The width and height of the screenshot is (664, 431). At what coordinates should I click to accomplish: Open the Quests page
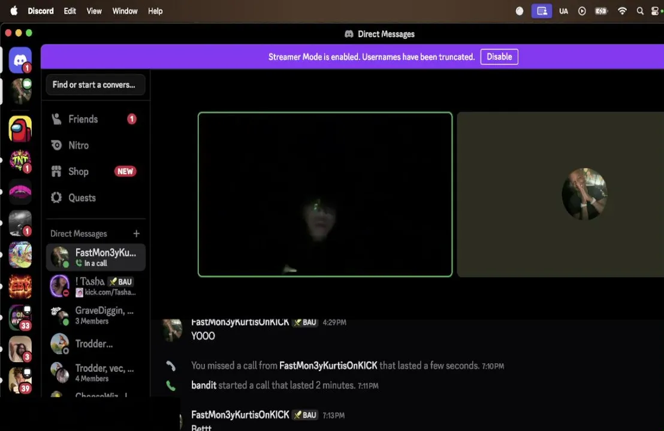(96, 198)
